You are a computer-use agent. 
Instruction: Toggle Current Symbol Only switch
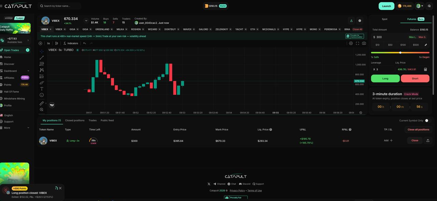[427, 121]
